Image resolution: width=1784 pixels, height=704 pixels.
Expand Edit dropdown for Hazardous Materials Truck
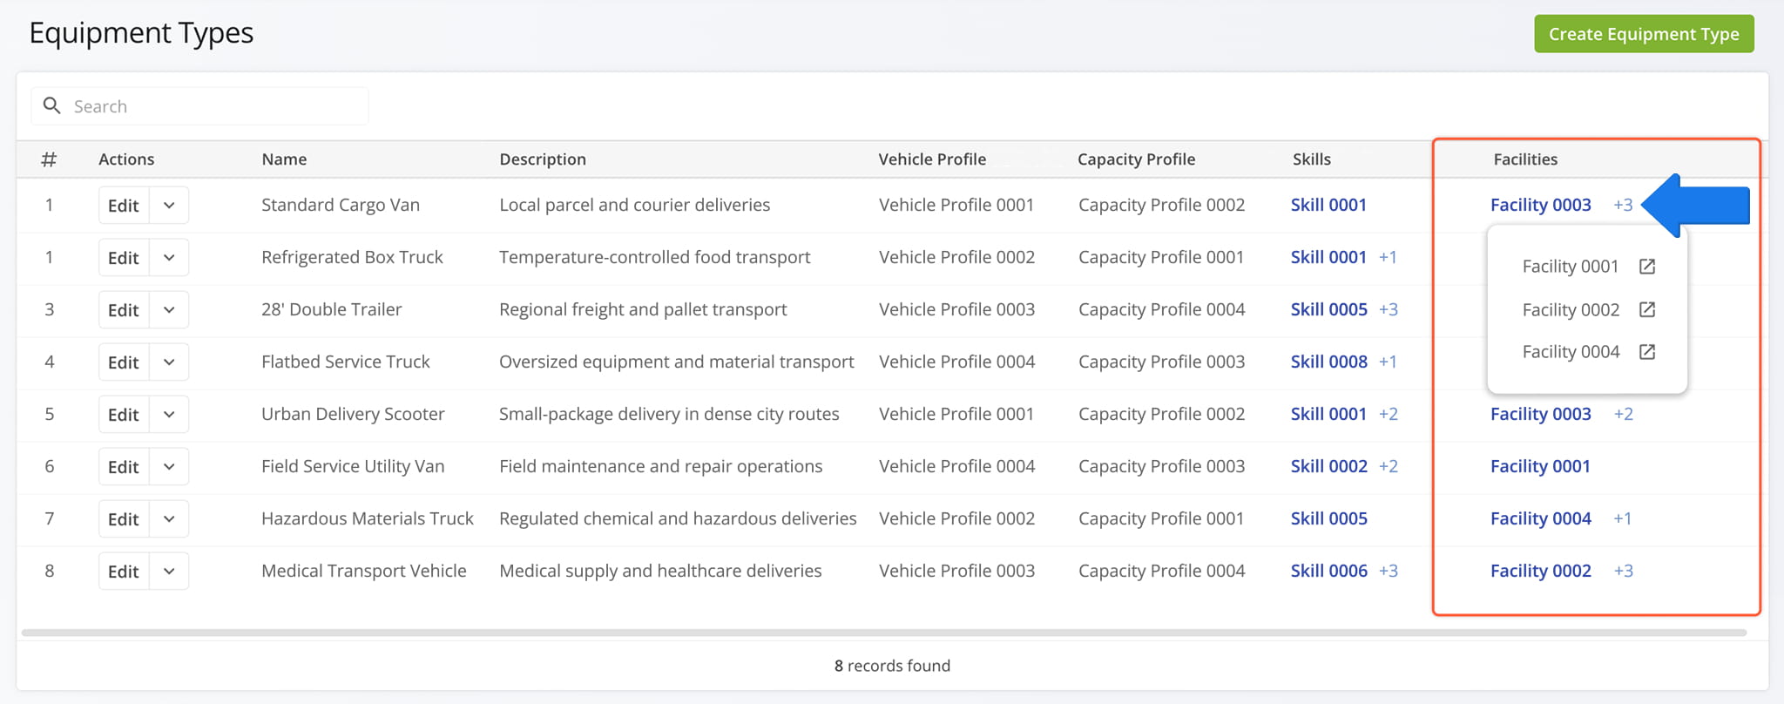click(x=169, y=519)
